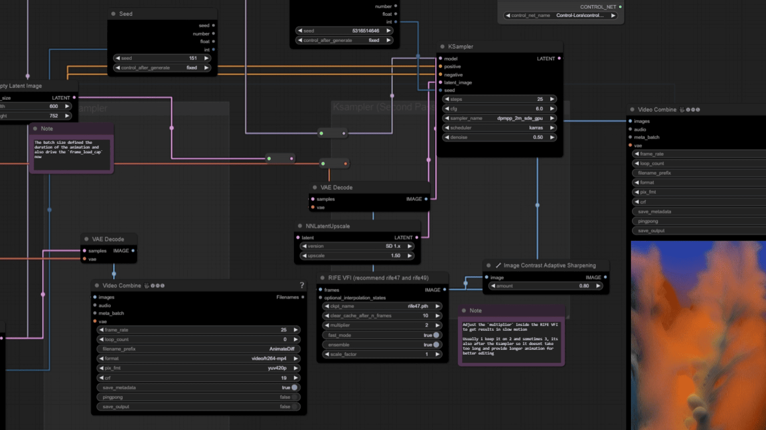Click the pencil icon on Image Contrast Adaptive Sharpening

(498, 266)
